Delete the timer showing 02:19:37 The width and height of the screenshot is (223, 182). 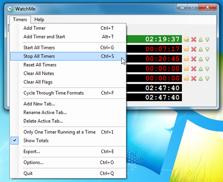[194, 39]
